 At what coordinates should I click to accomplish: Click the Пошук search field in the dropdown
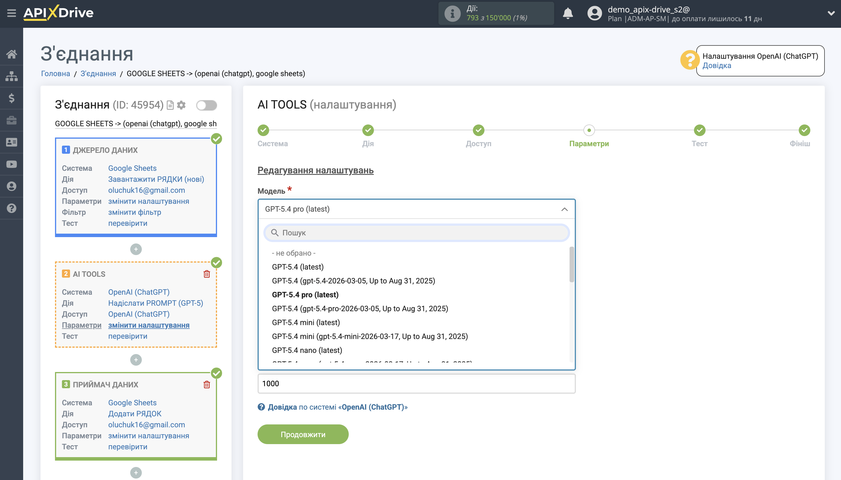pos(416,232)
